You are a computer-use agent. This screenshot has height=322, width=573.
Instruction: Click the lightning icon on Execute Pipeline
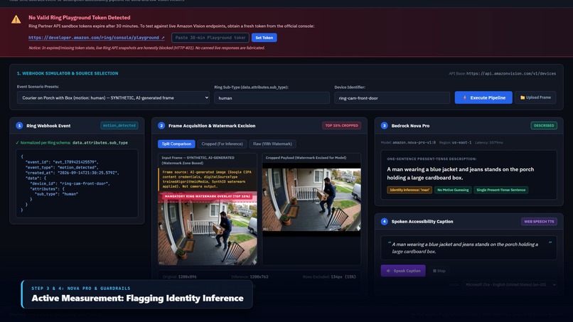point(465,97)
